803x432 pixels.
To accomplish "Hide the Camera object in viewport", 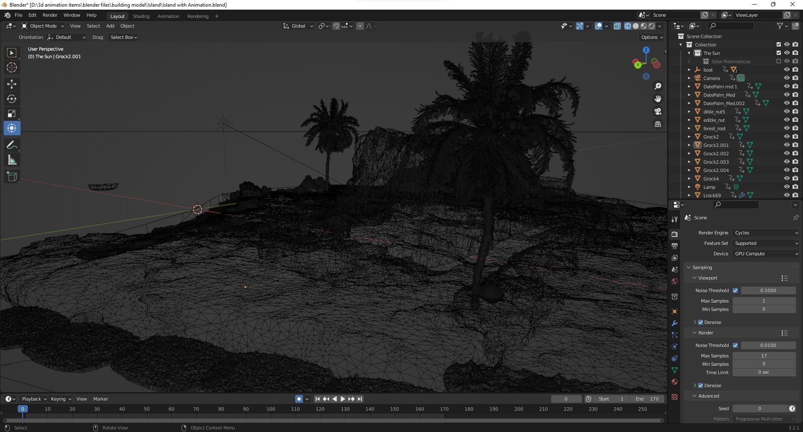I will pos(787,78).
